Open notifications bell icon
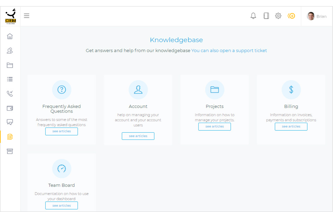The width and height of the screenshot is (333, 212). 253,16
